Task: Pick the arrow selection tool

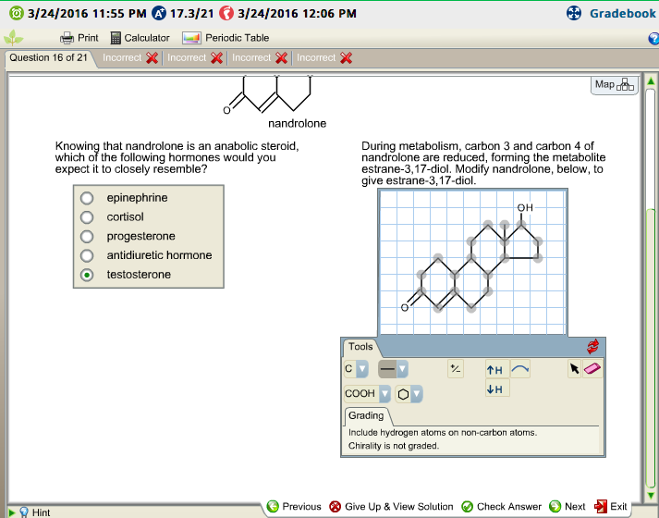Action: pyautogui.click(x=575, y=369)
